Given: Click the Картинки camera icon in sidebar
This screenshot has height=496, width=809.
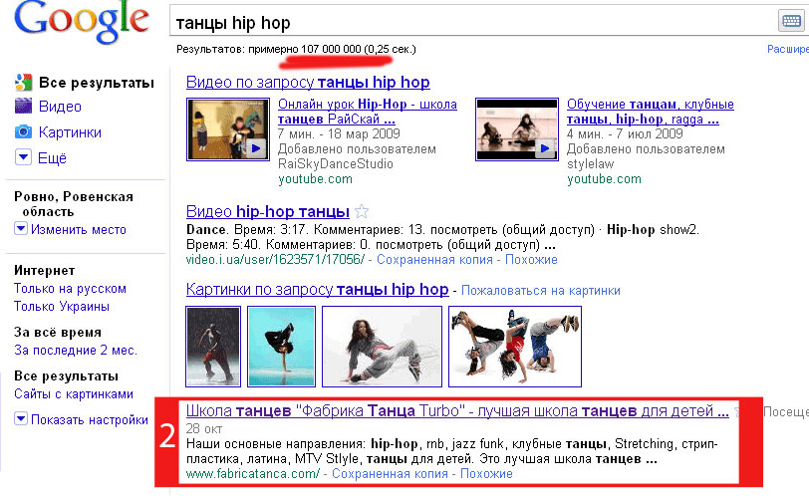Looking at the screenshot, I should (23, 132).
